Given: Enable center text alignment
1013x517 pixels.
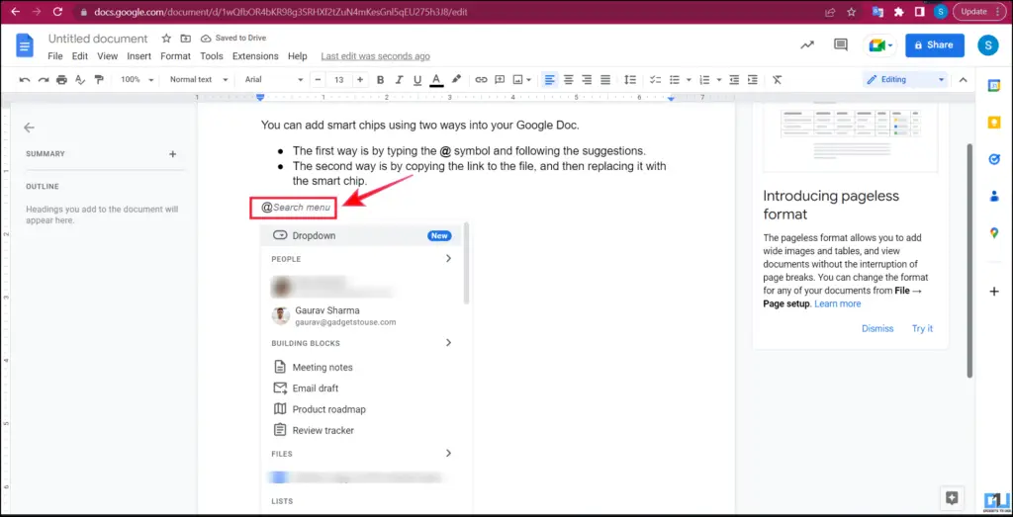Looking at the screenshot, I should (x=569, y=80).
